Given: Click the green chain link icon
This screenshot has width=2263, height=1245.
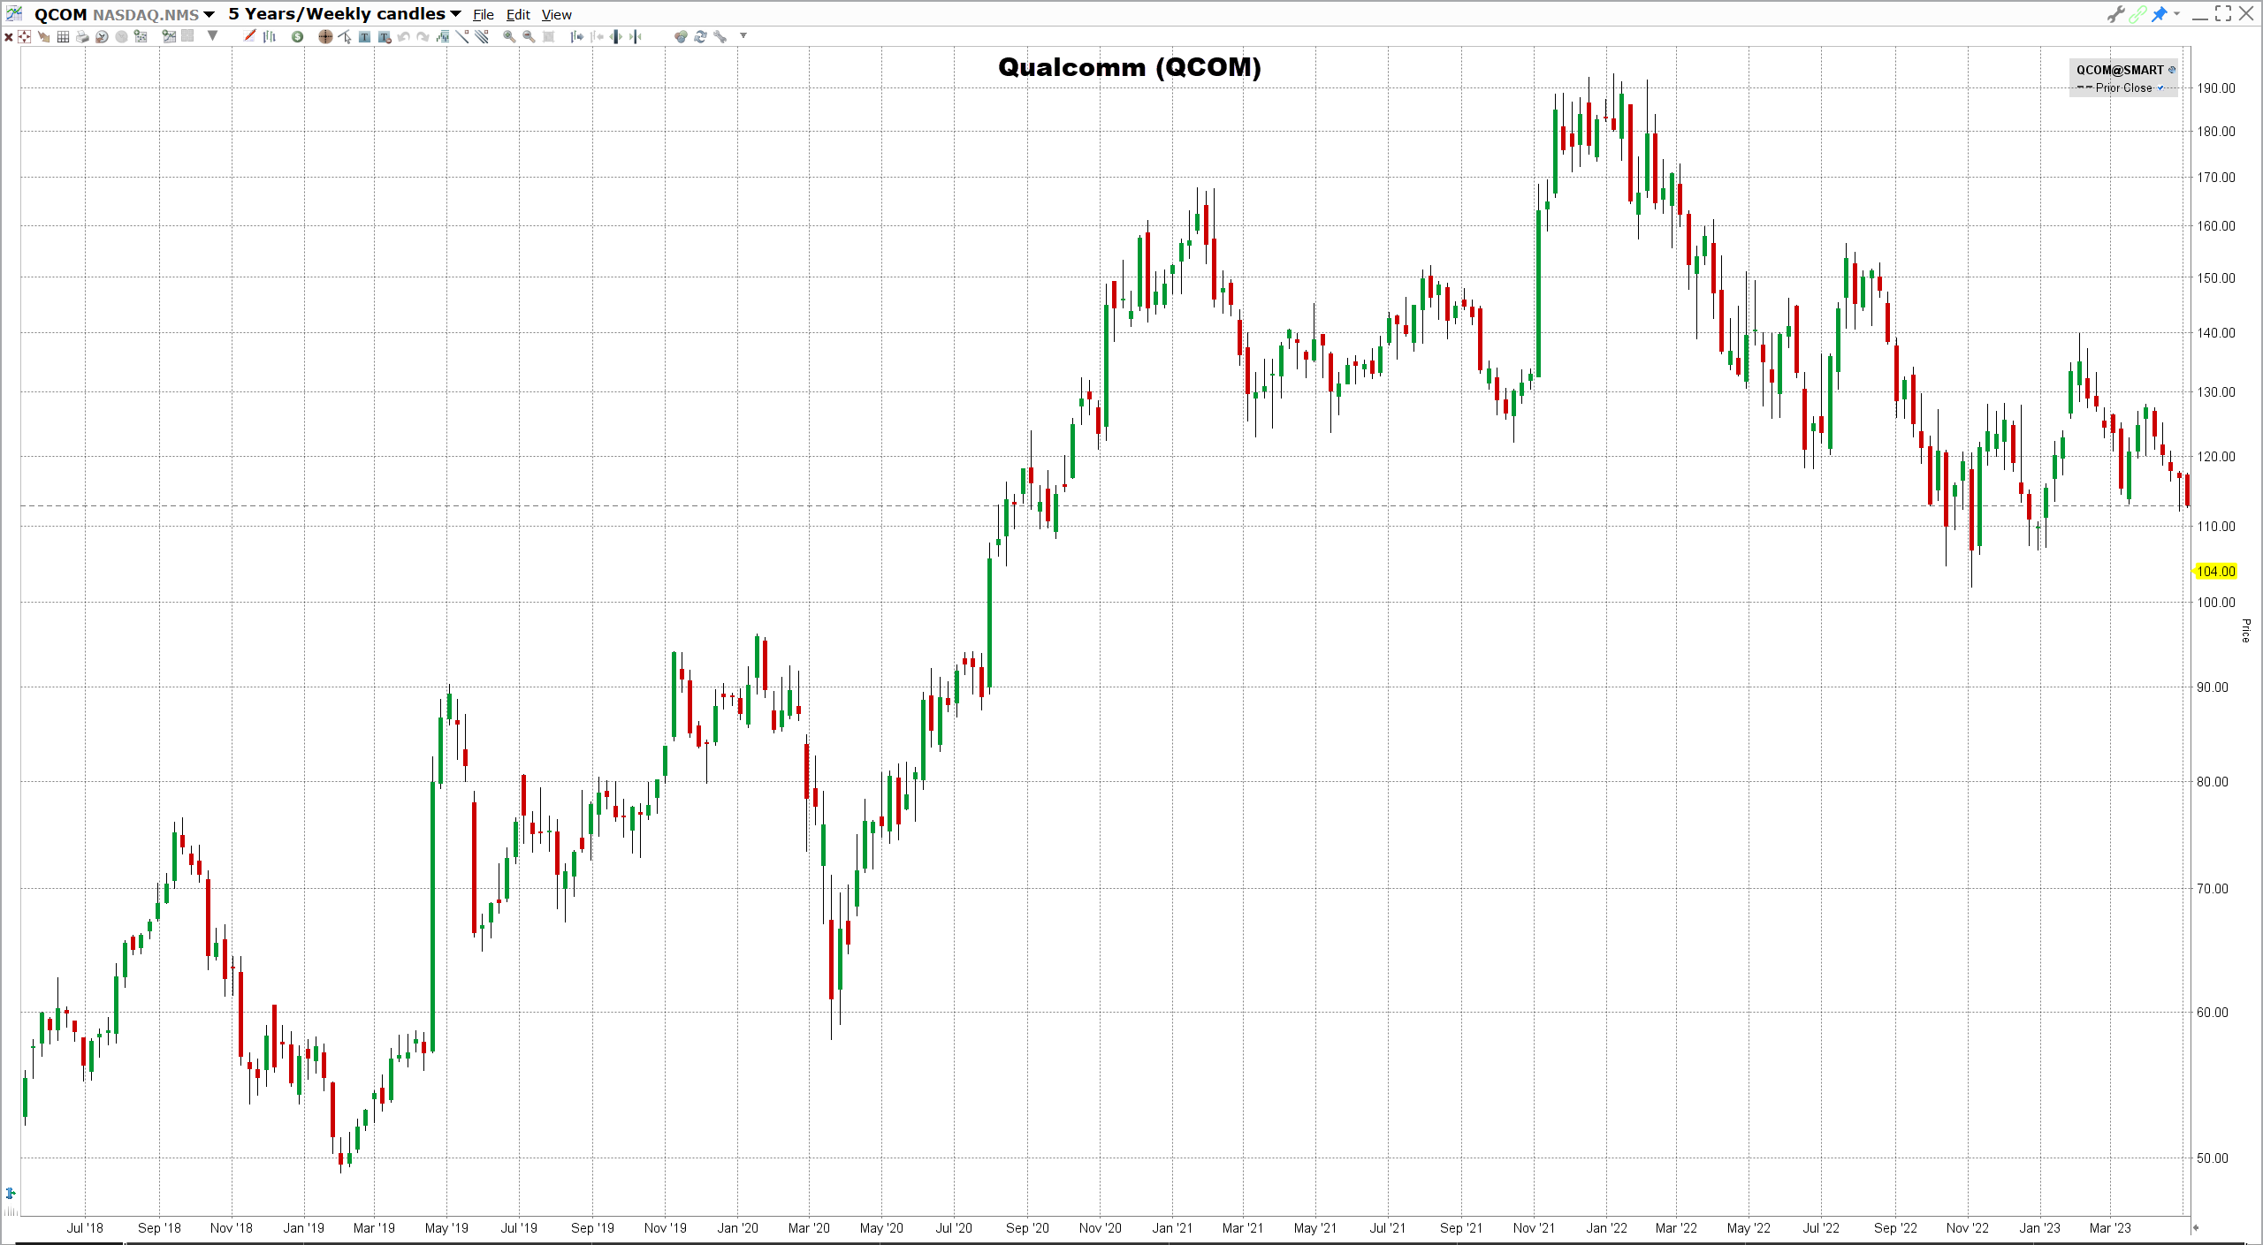Looking at the screenshot, I should pos(2137,14).
